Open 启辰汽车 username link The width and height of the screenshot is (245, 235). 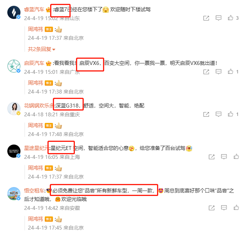[x=34, y=63]
